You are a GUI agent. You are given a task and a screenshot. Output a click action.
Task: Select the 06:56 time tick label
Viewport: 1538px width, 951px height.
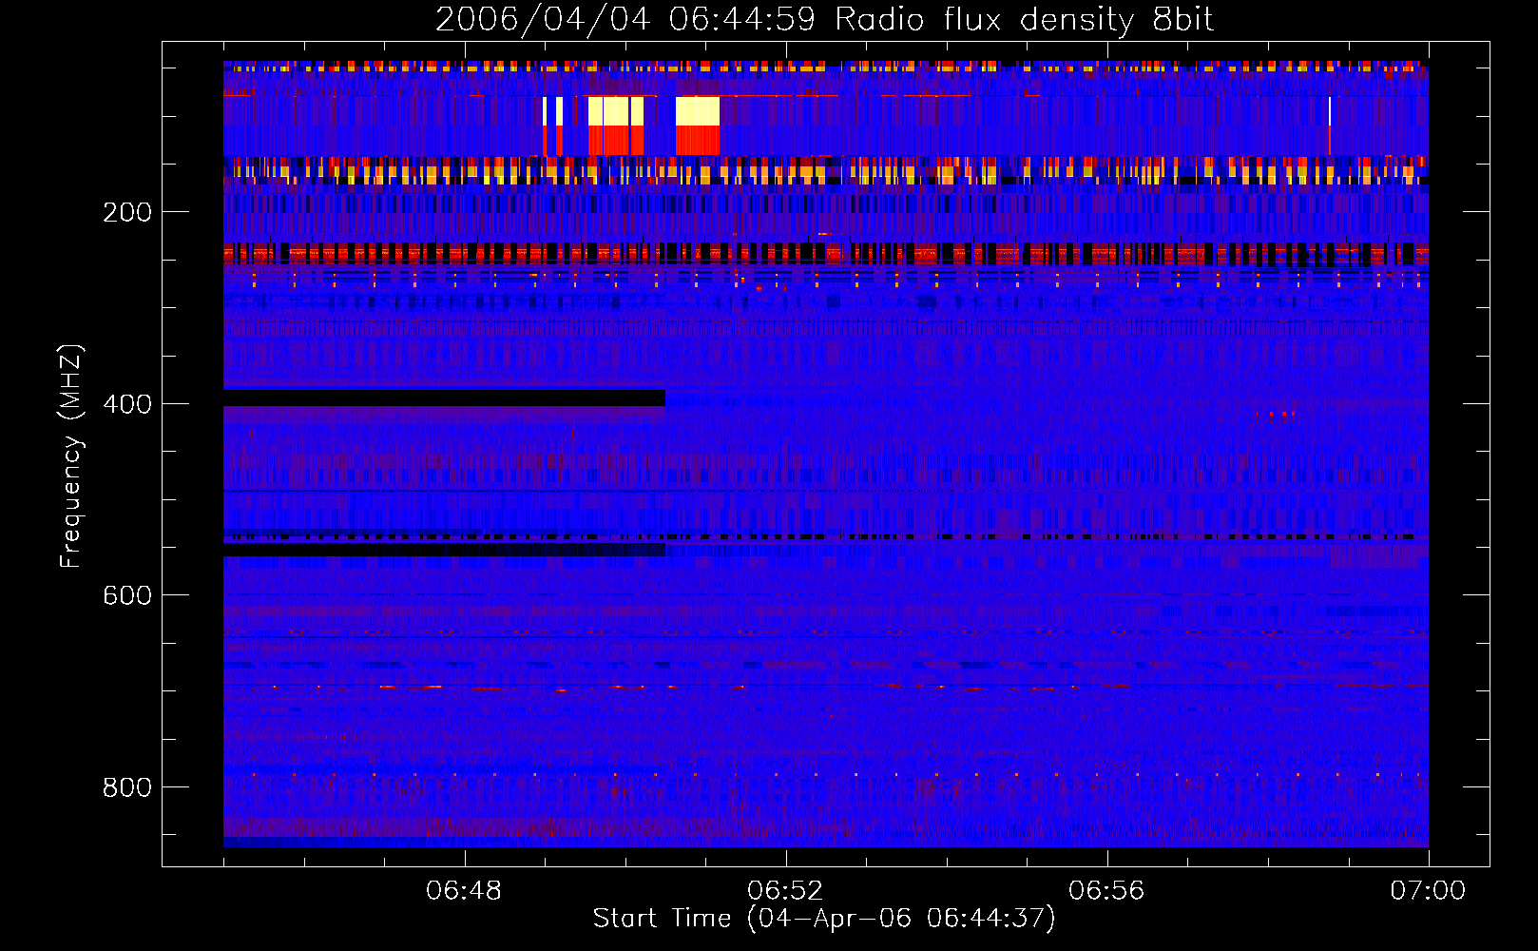[x=1106, y=891]
